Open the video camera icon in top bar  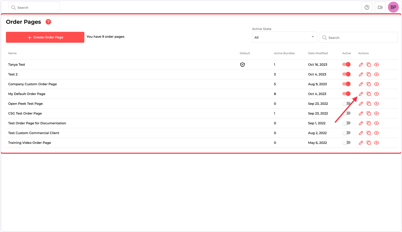coord(380,7)
